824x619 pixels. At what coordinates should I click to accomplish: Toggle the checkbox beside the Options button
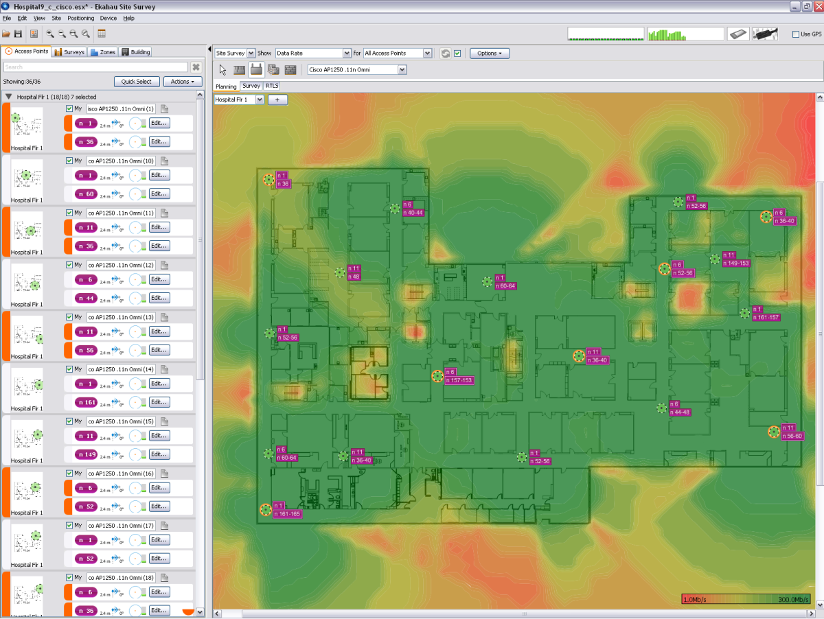coord(457,53)
